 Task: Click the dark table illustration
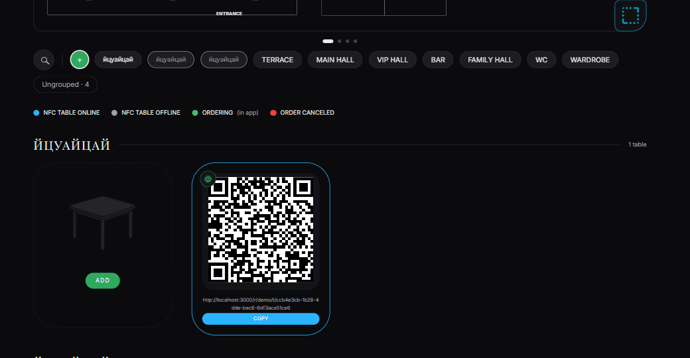tap(103, 223)
